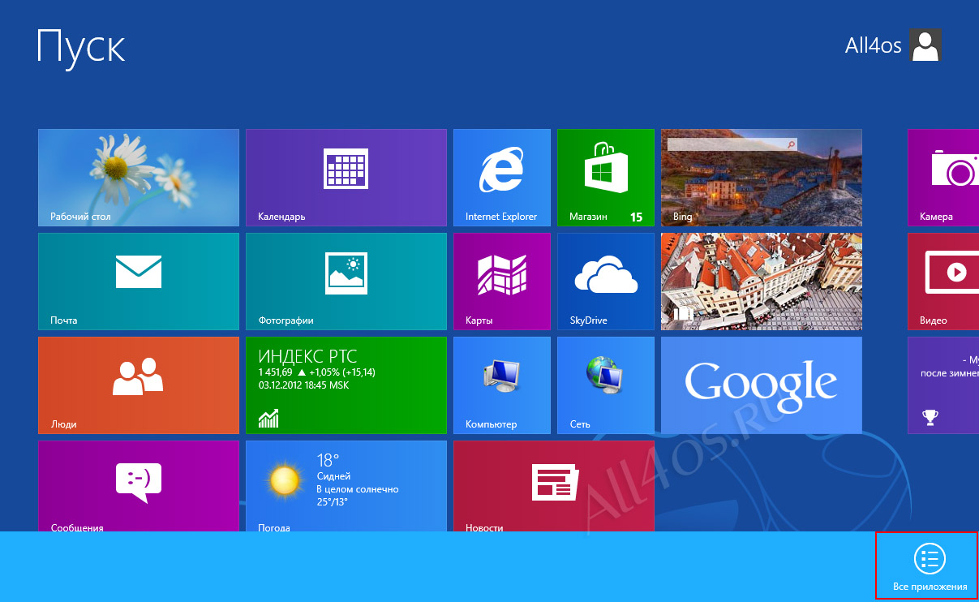Open the Видео video tile
The image size is (979, 602).
pos(943,282)
